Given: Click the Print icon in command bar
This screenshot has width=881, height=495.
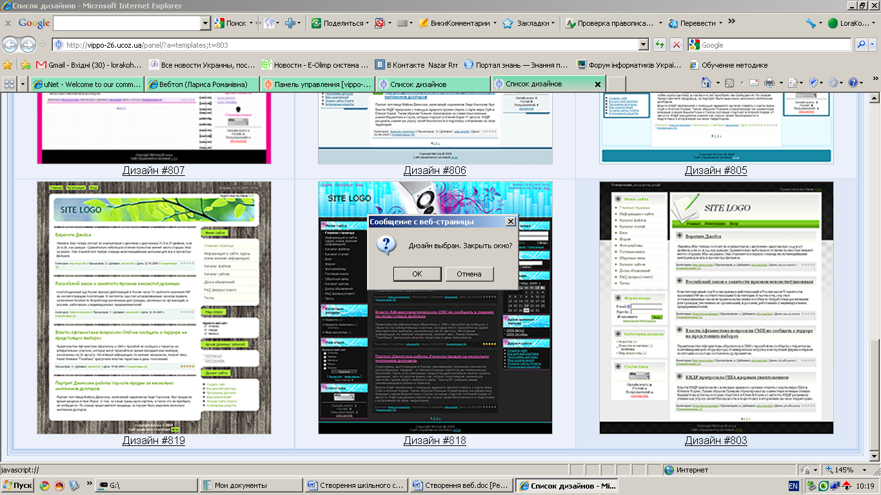Looking at the screenshot, I should click(x=769, y=82).
